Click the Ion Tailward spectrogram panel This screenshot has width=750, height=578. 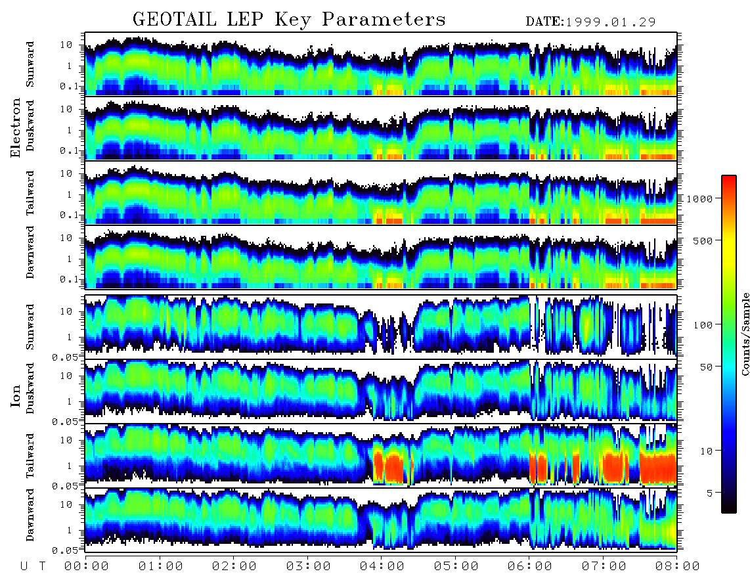click(x=381, y=455)
